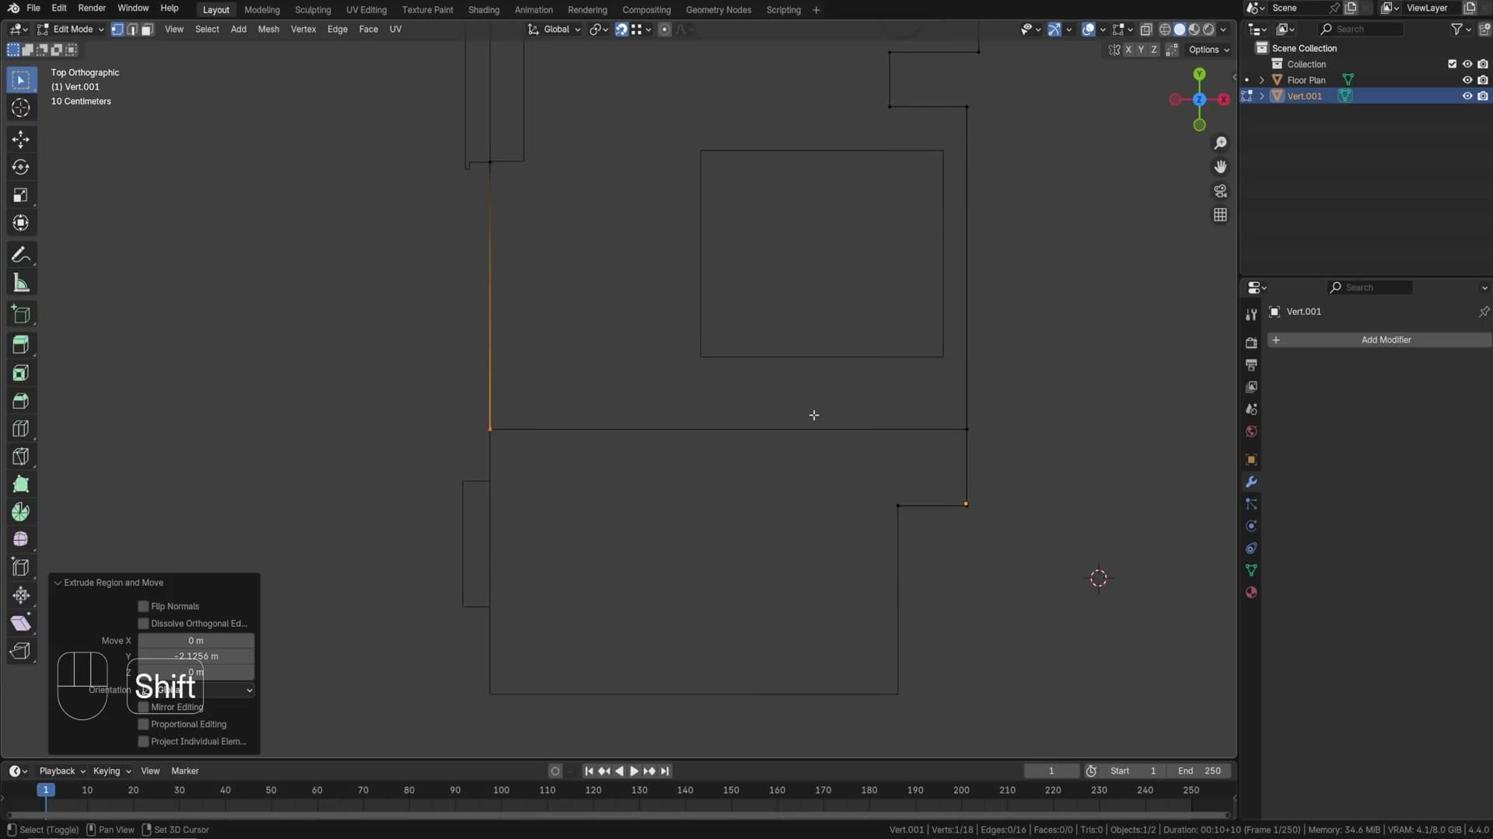Open Global transform orientation dropdown

coord(555,30)
